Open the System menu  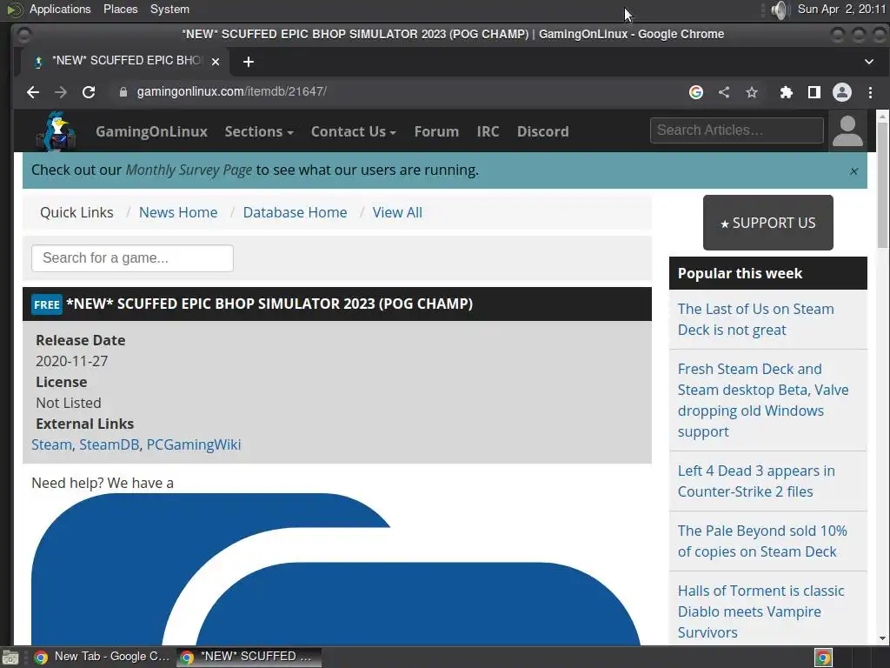click(x=169, y=9)
